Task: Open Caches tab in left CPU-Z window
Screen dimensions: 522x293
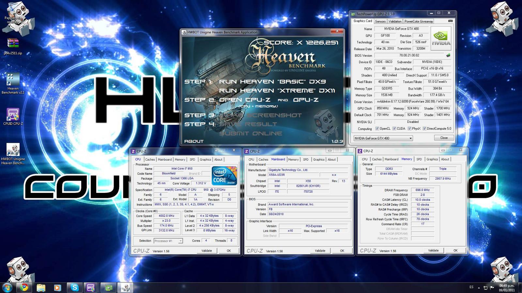Action: (x=150, y=160)
